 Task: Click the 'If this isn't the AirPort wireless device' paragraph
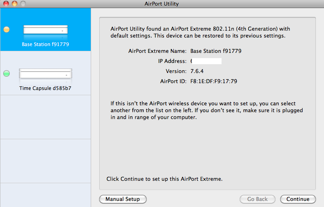tap(207, 110)
